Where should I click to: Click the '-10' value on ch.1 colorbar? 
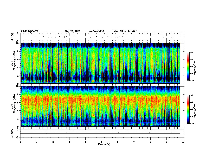click(x=192, y=81)
